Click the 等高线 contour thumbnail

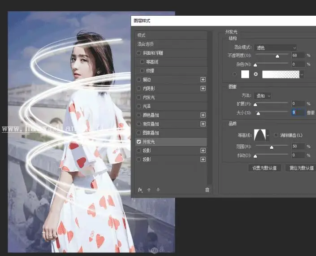[260, 135]
